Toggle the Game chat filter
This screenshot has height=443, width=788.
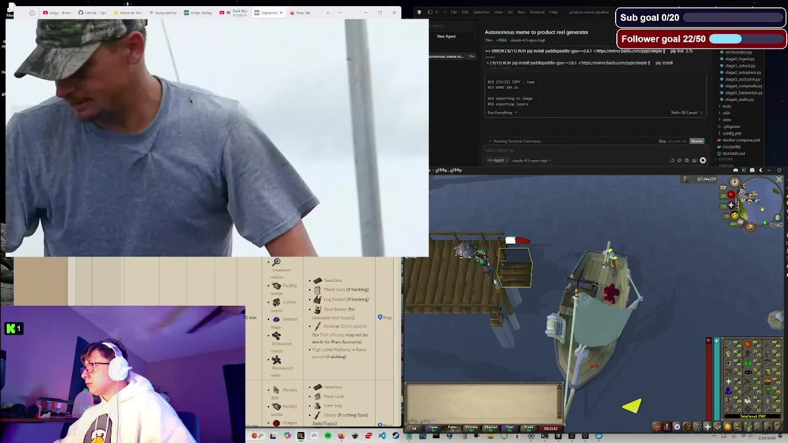[x=433, y=428]
